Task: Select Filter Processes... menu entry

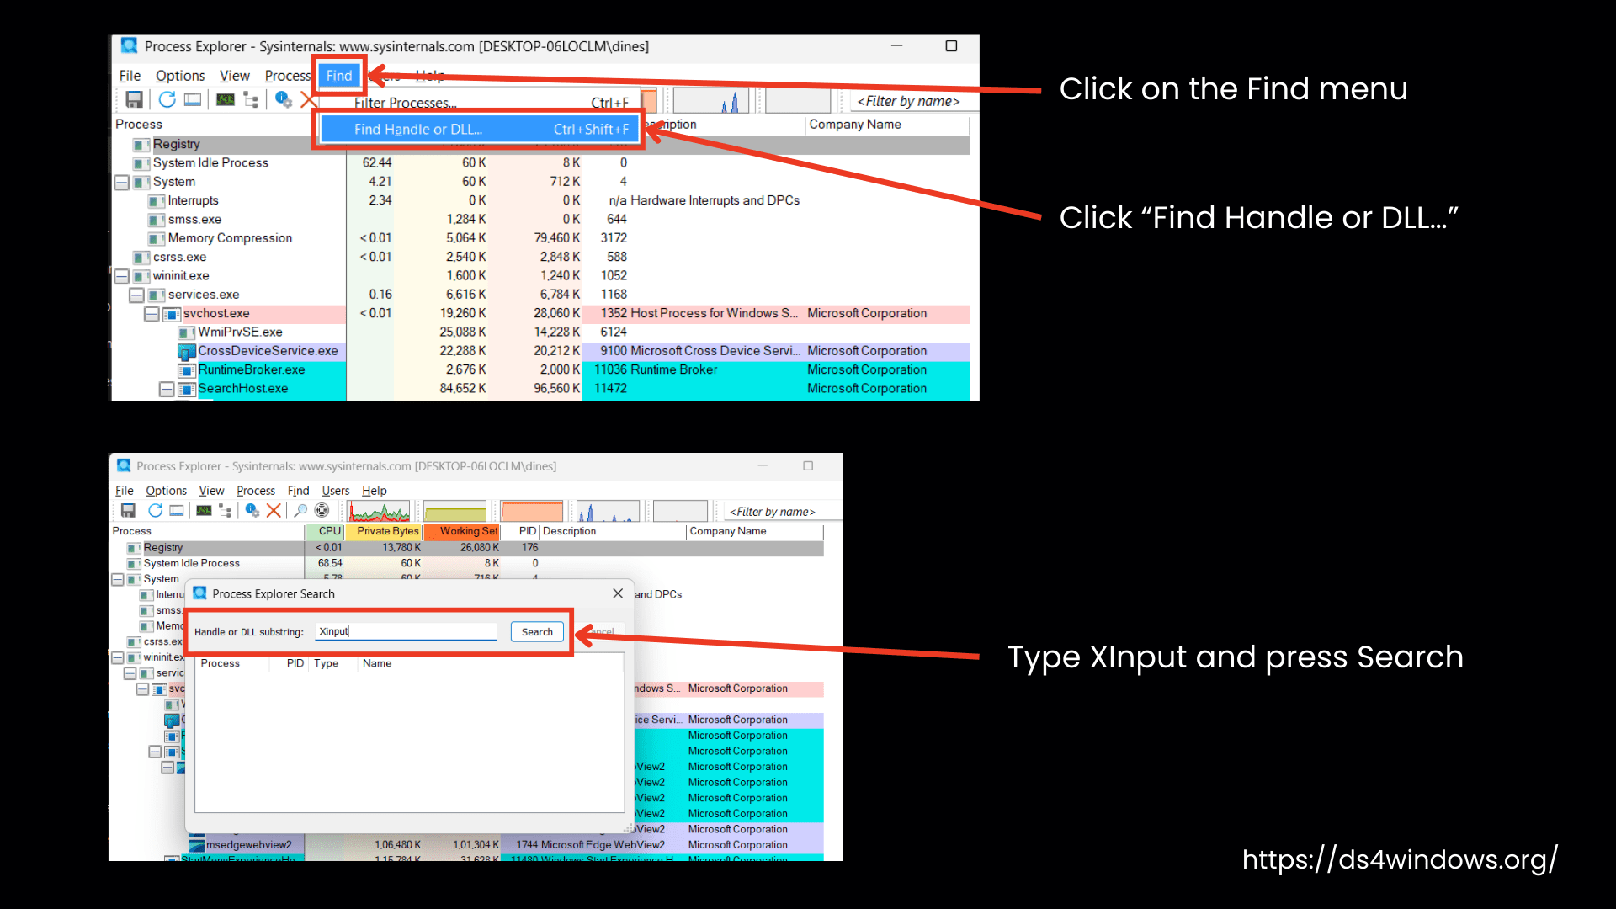Action: (x=479, y=103)
